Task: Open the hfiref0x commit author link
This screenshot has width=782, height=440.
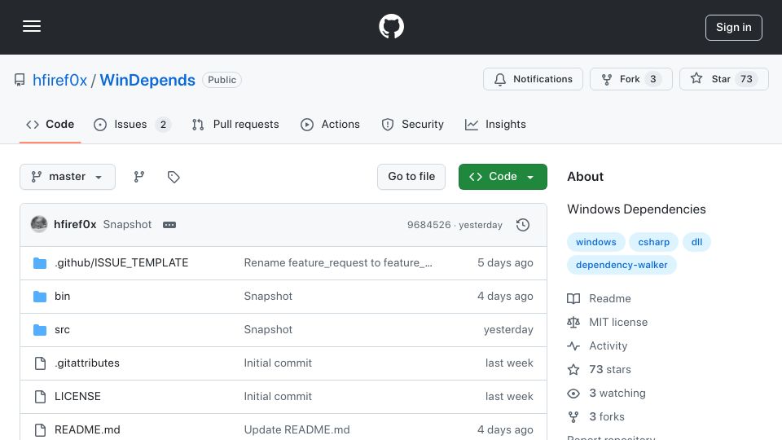Action: [75, 225]
